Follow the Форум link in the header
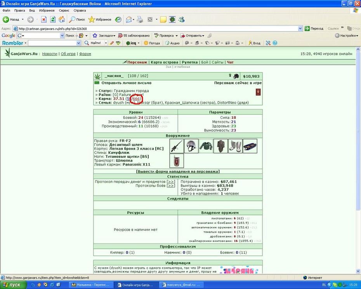Image resolution: width=361 pixels, height=289 pixels. point(85,54)
